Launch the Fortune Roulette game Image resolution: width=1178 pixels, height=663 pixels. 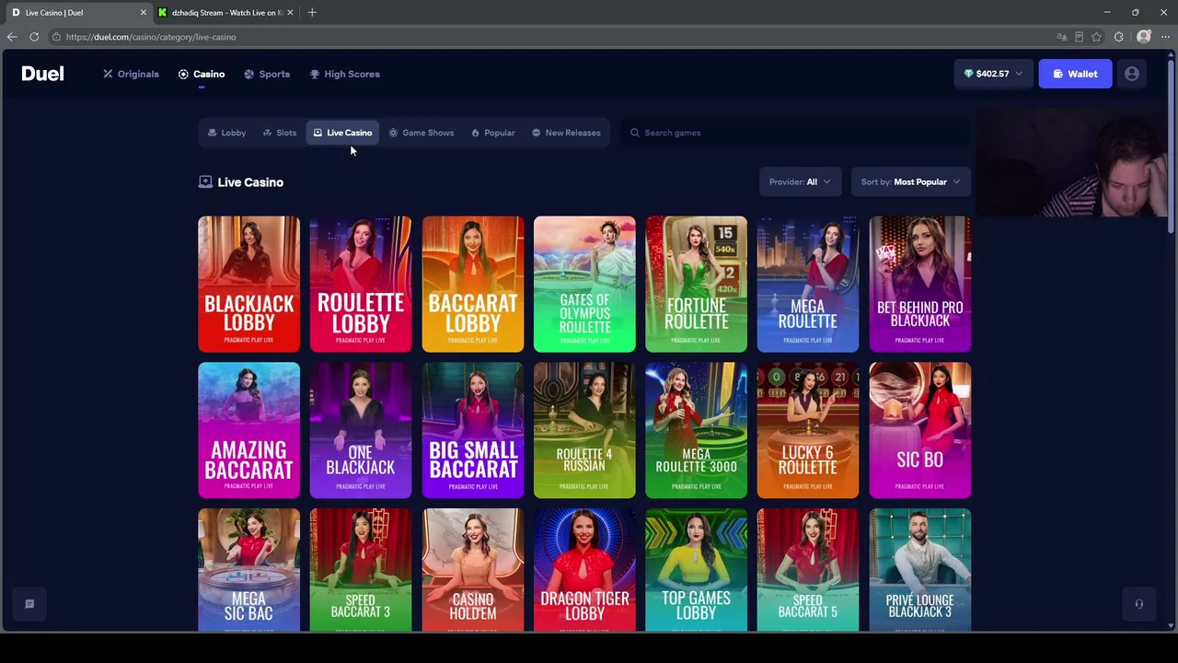[697, 284]
